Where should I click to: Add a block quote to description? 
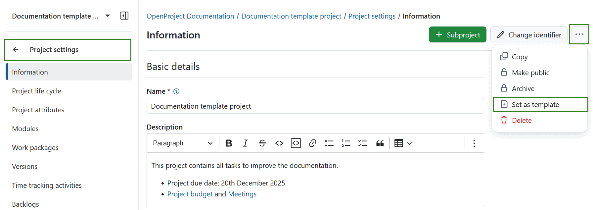point(380,143)
